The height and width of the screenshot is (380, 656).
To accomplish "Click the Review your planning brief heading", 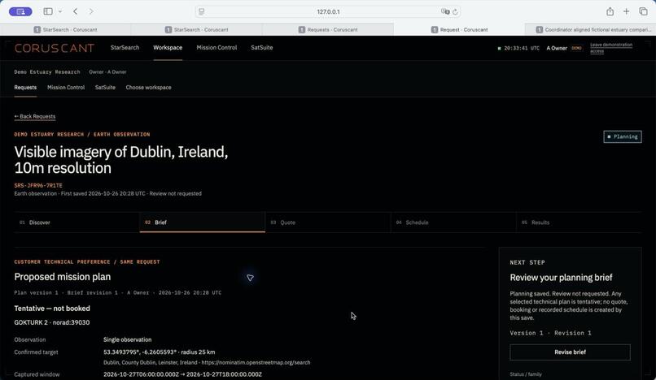I will (561, 278).
